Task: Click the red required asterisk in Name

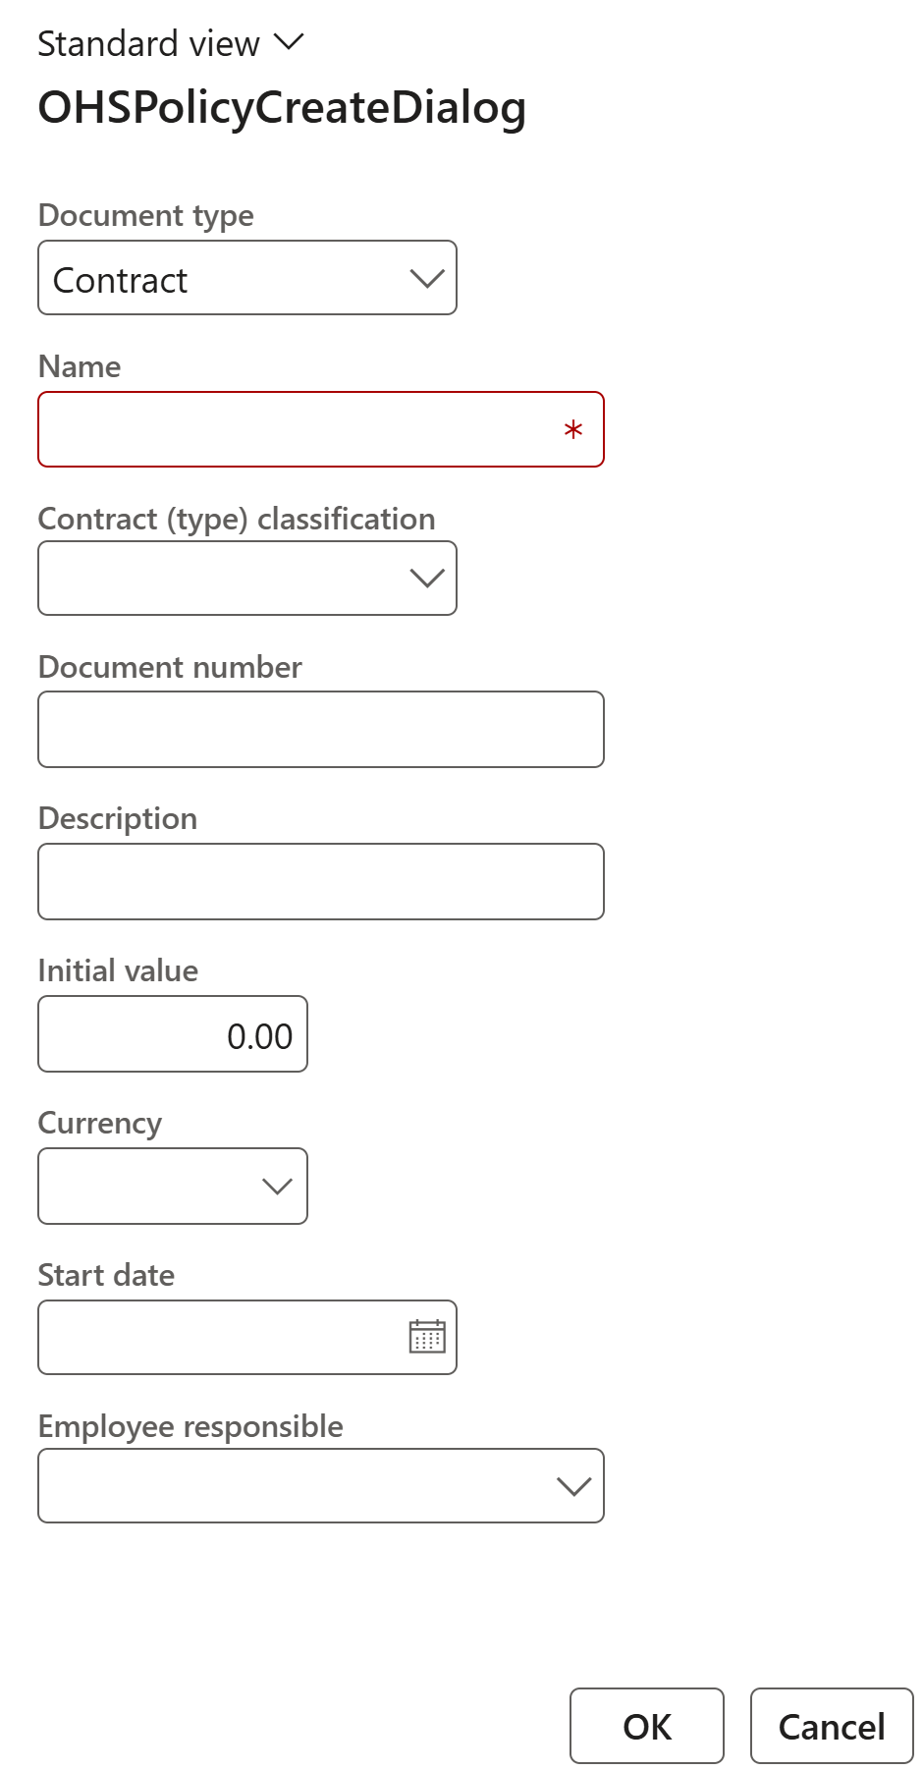Action: click(573, 430)
